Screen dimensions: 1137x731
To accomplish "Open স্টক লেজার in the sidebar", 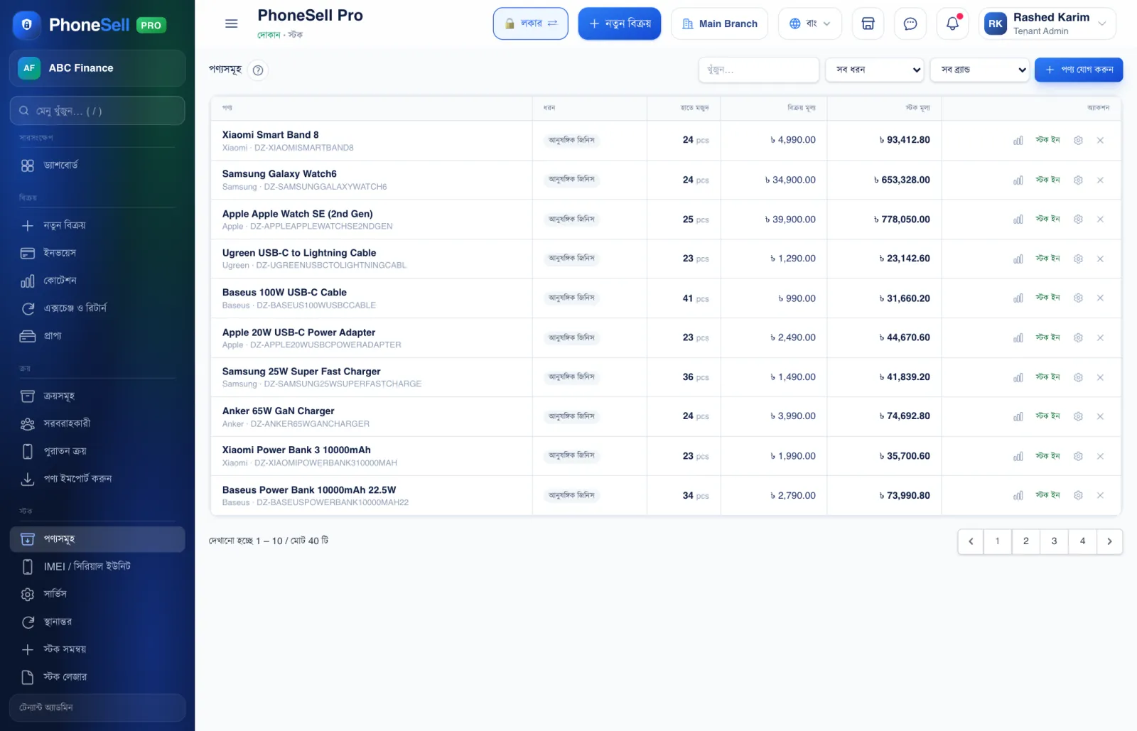I will 97,677.
